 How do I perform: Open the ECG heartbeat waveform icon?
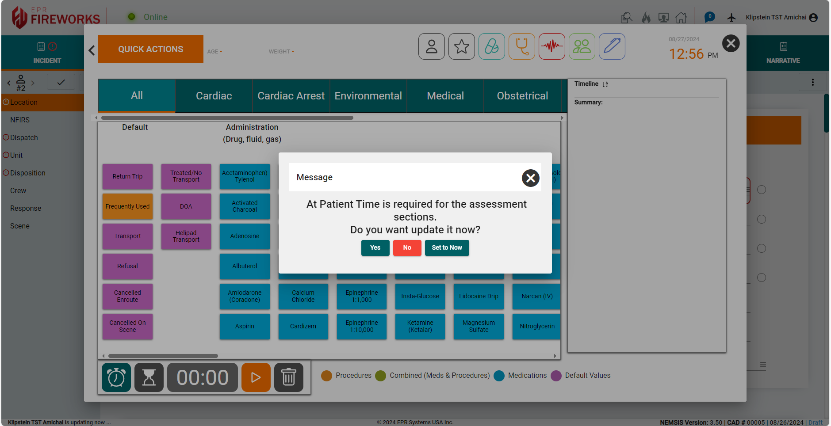point(551,46)
